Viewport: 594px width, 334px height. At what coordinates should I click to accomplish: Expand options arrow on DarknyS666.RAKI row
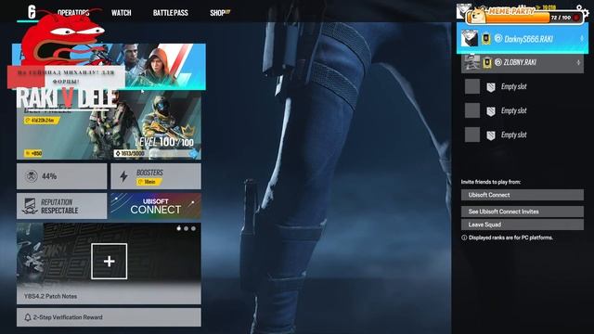click(582, 39)
